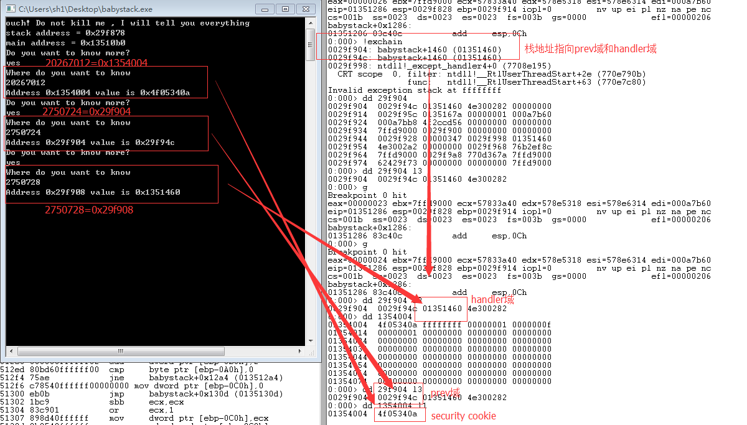Viewport: 747px width, 425px height.
Task: Click the console vertical scrollbar up arrow
Action: click(x=311, y=23)
